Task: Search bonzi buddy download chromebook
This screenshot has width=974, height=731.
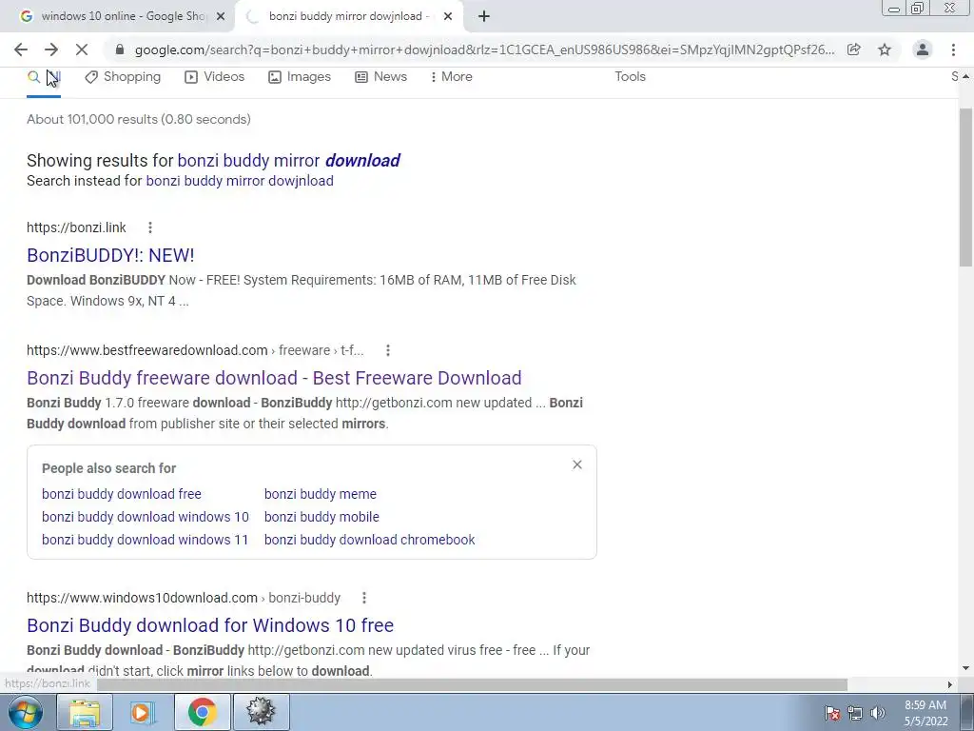Action: coord(370,540)
